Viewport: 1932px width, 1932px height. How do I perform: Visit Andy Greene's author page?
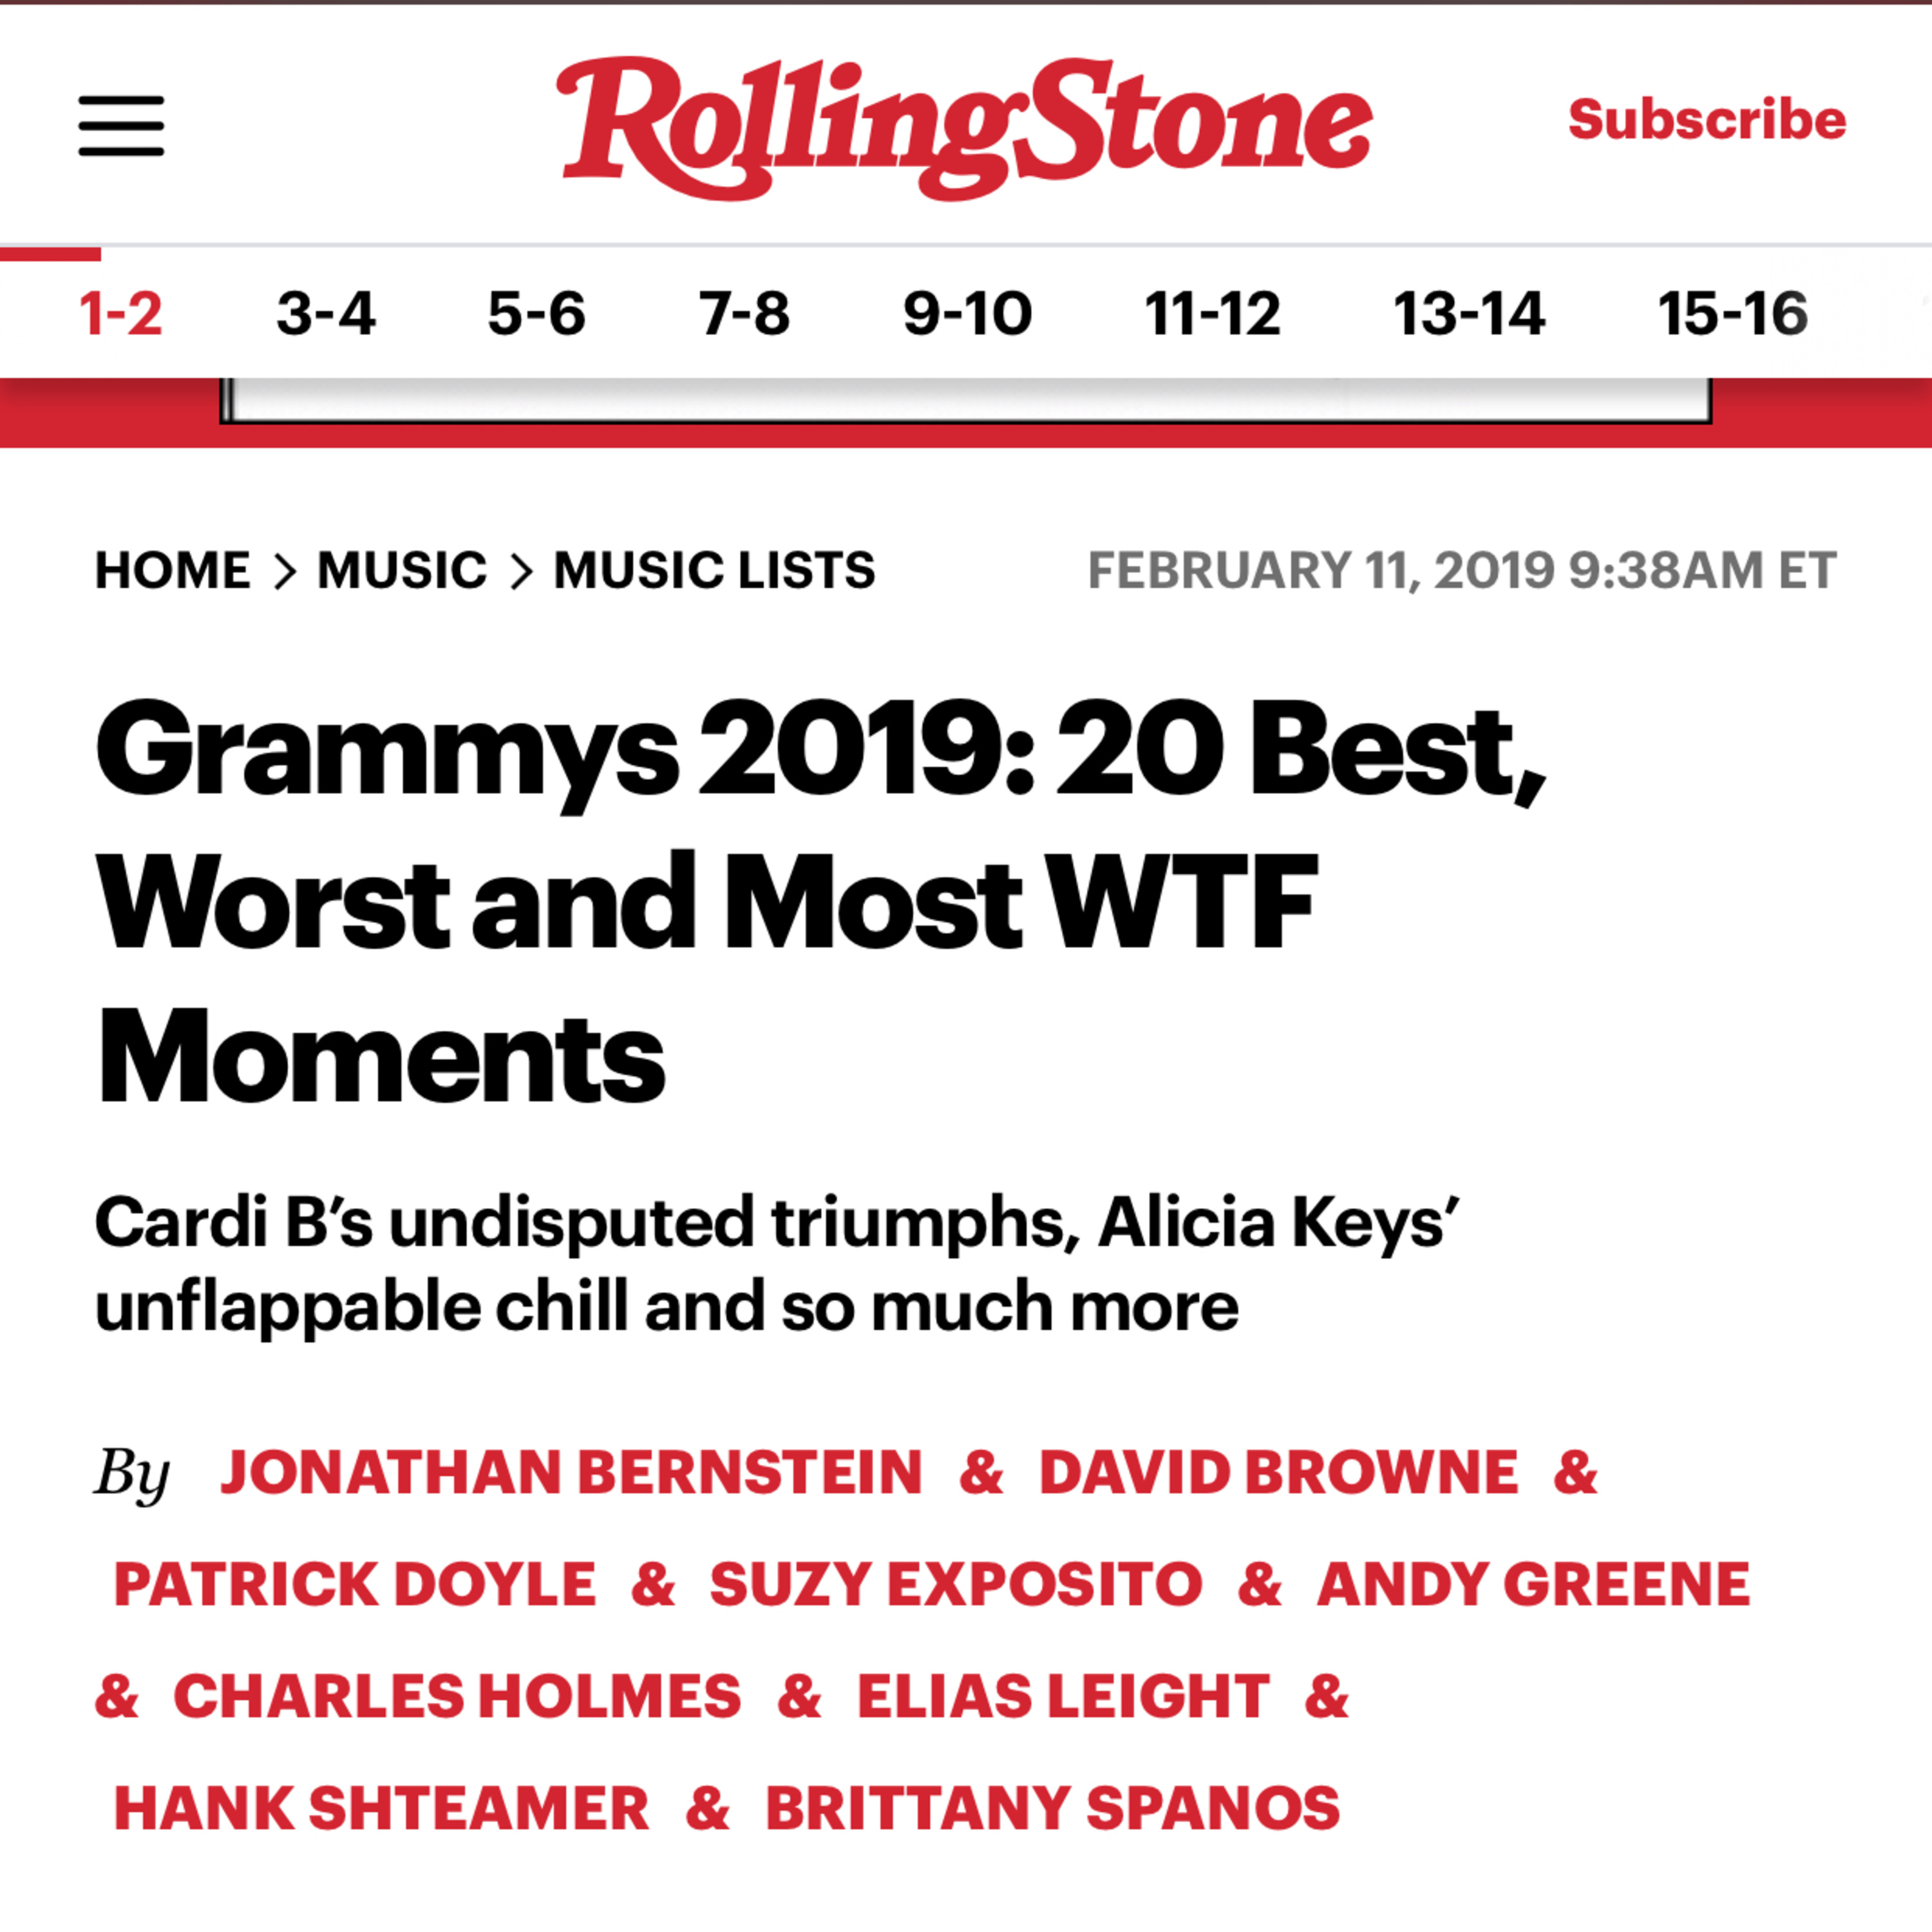click(x=1533, y=1585)
